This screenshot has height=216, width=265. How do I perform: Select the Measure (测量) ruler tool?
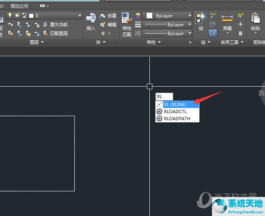click(x=227, y=20)
